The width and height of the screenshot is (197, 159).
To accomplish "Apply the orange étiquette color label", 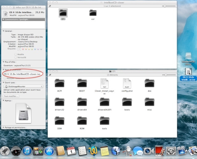I will 26,49.
